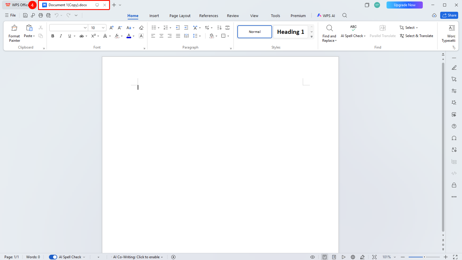This screenshot has width=462, height=260.
Task: Toggle center paragraph alignment
Action: [x=161, y=36]
